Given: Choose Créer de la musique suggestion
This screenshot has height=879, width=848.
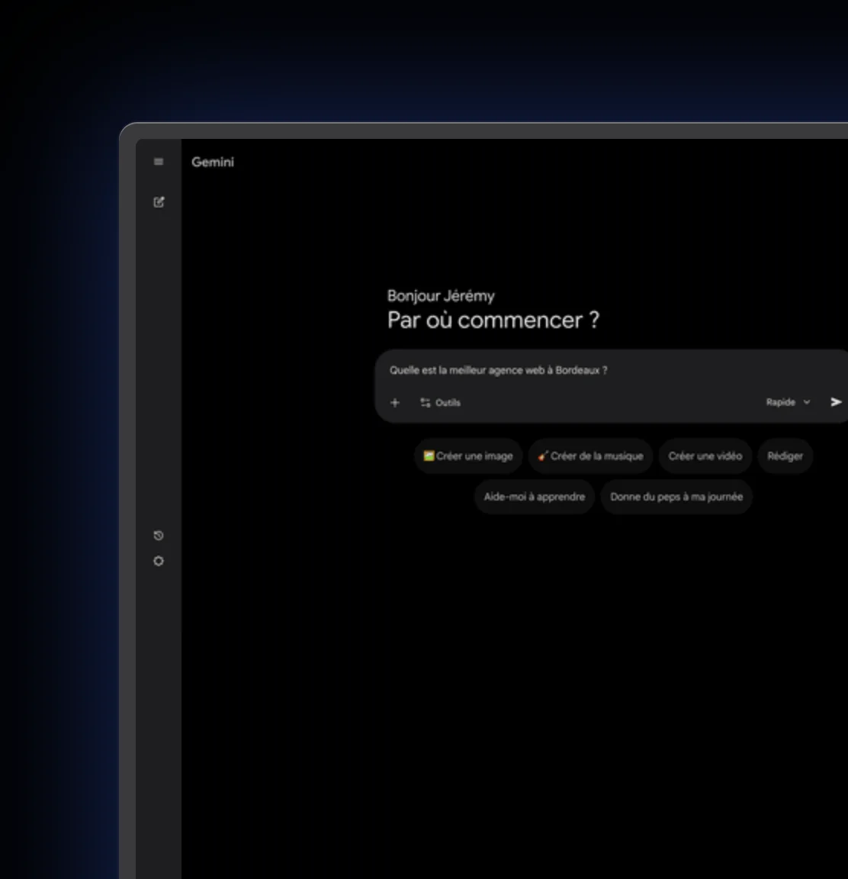Looking at the screenshot, I should pyautogui.click(x=590, y=456).
